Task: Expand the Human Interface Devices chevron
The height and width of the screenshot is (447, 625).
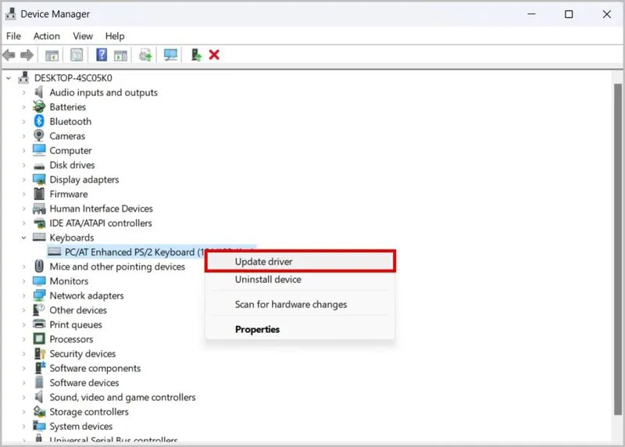Action: click(x=24, y=209)
